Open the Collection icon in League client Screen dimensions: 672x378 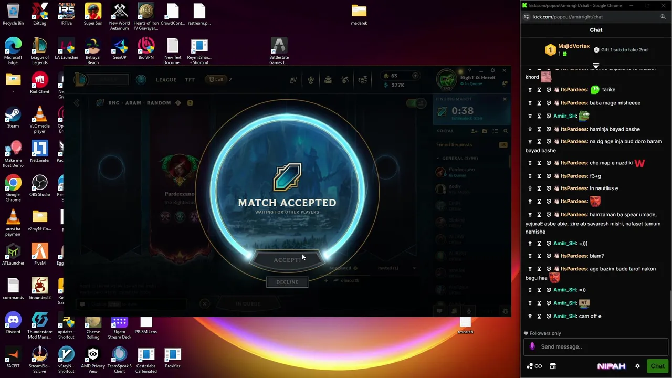click(x=328, y=80)
